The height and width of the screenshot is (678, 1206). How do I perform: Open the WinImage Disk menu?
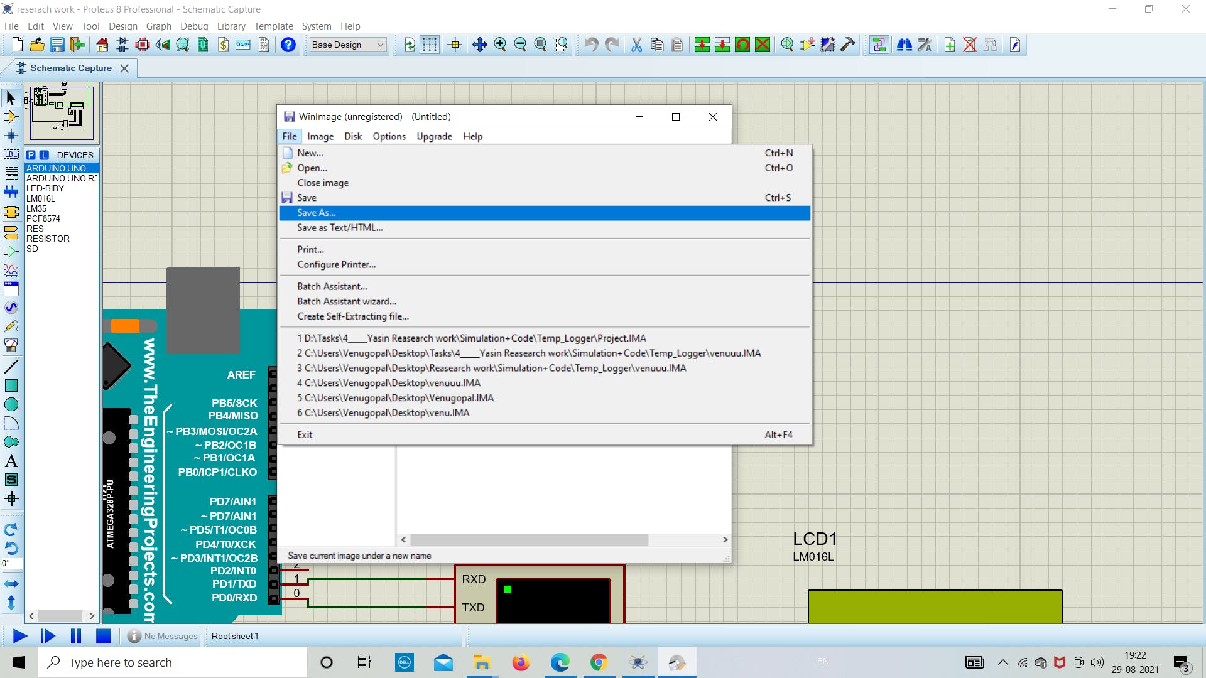pos(353,136)
